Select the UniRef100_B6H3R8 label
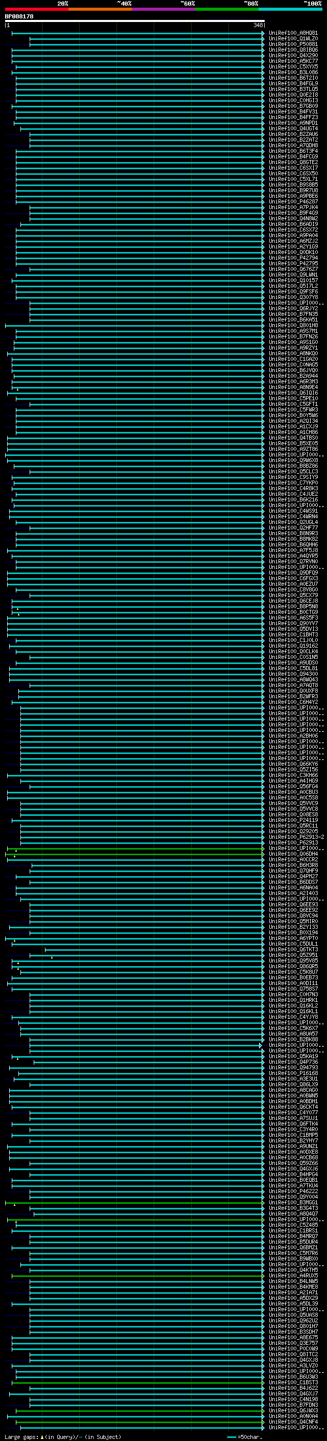 (x=293, y=864)
